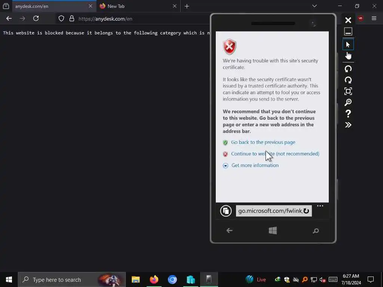Fit emulator to screen

point(348,91)
